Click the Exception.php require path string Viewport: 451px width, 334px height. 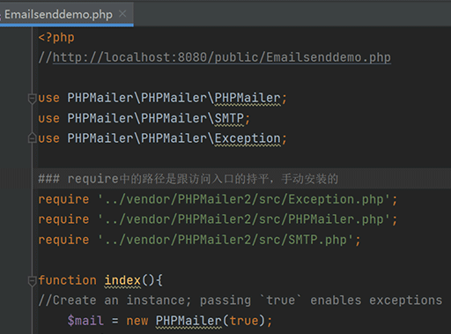(x=244, y=199)
